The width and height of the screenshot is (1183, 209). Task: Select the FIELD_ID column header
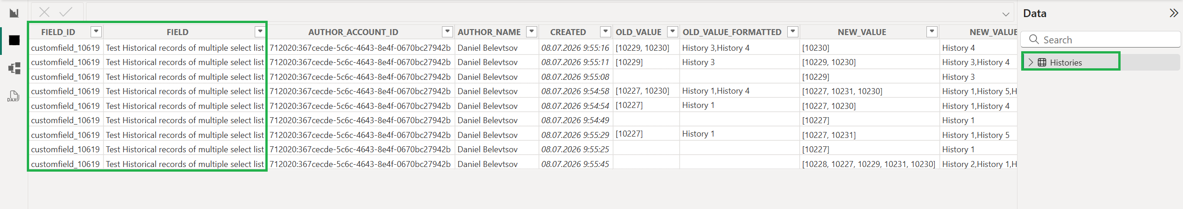click(x=58, y=32)
